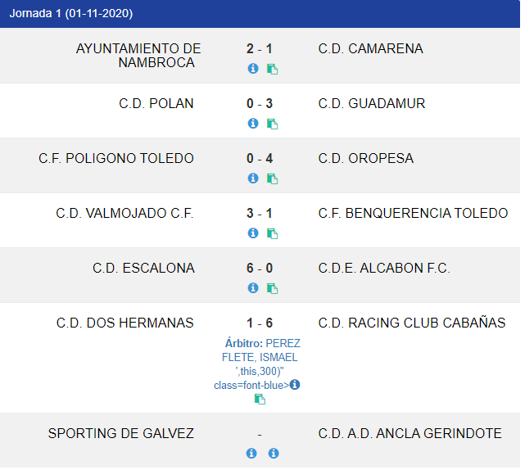Open match report for Valmojado vs Benquerencia
The image size is (525, 470).
click(x=272, y=233)
